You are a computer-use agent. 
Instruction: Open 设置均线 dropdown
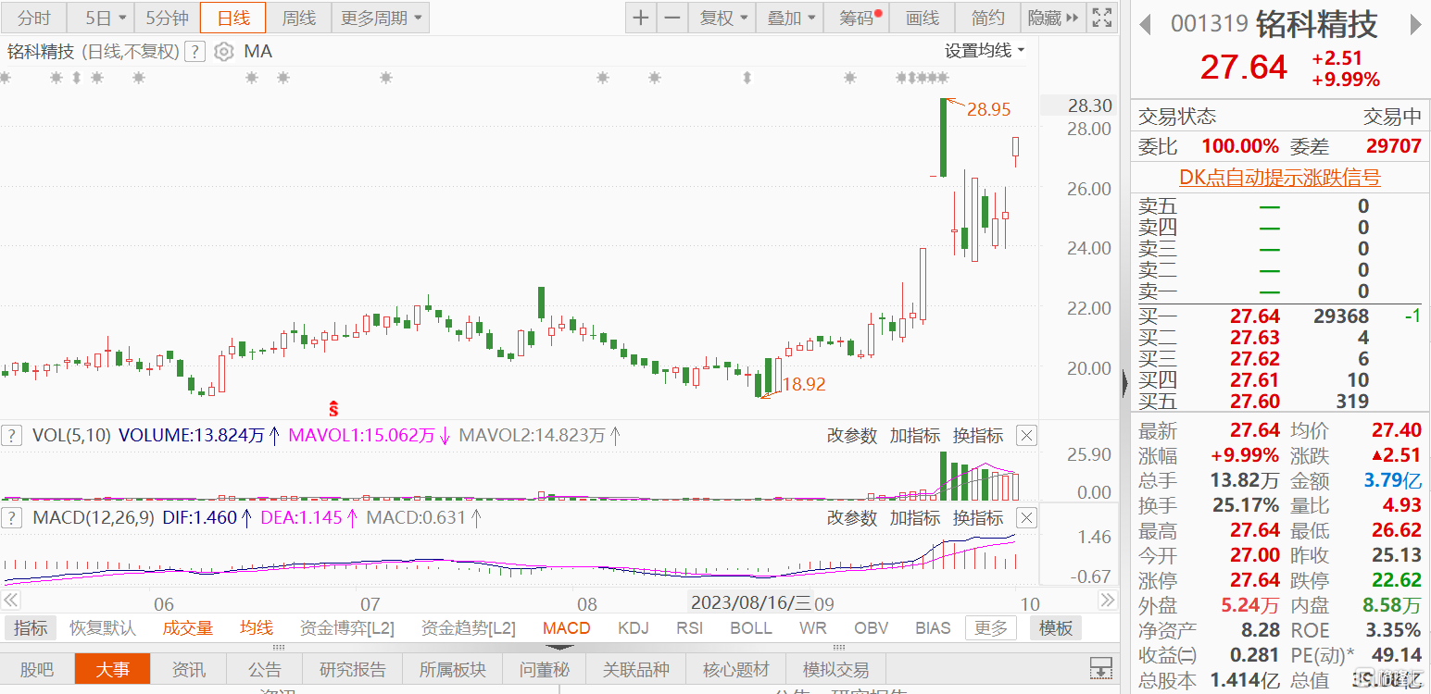point(985,51)
